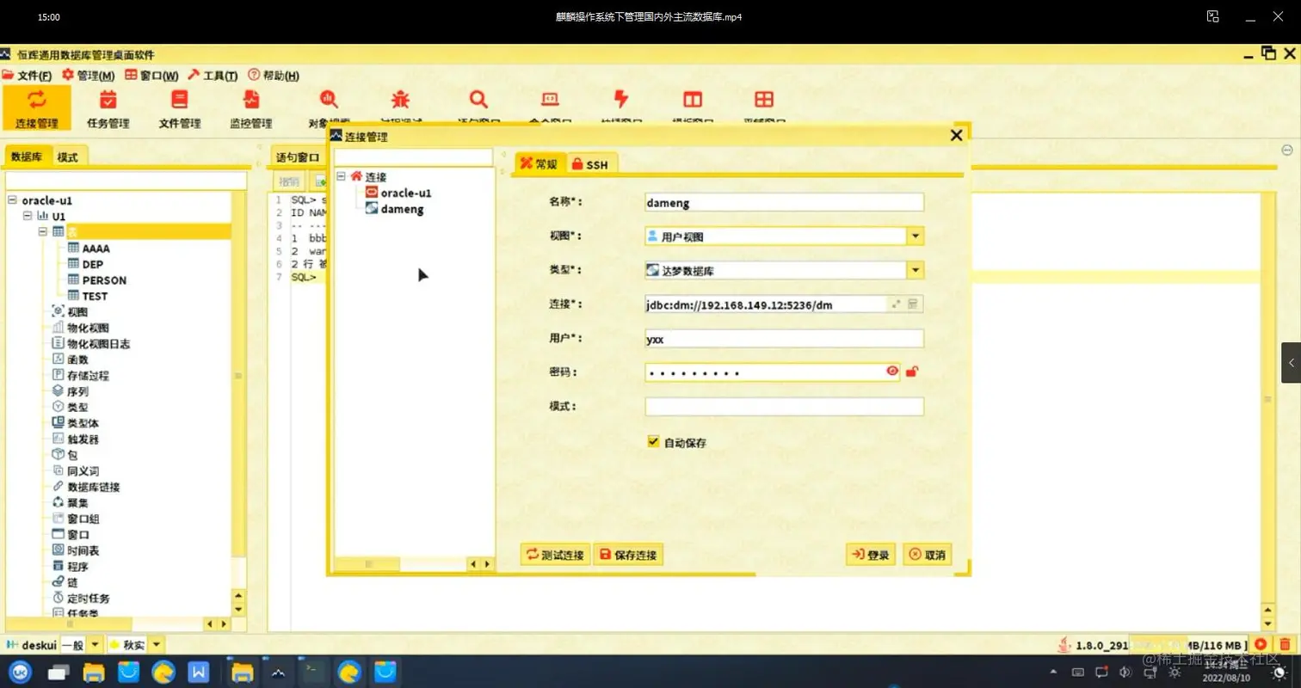Toggle password visibility with the eye icon

[892, 372]
